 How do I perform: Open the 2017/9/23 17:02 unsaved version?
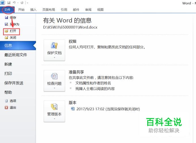tap(108, 109)
